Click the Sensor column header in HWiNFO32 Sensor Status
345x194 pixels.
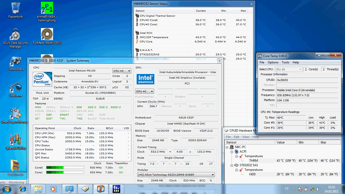pos(161,11)
